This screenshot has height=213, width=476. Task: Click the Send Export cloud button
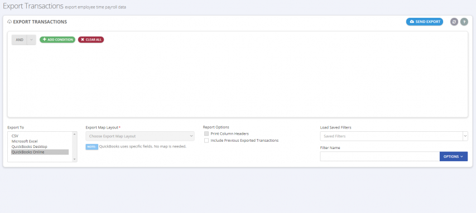(425, 22)
